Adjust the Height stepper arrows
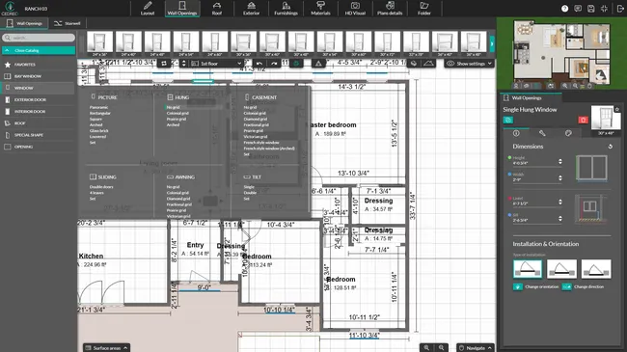Screen dimensions: 627x352 coord(559,161)
